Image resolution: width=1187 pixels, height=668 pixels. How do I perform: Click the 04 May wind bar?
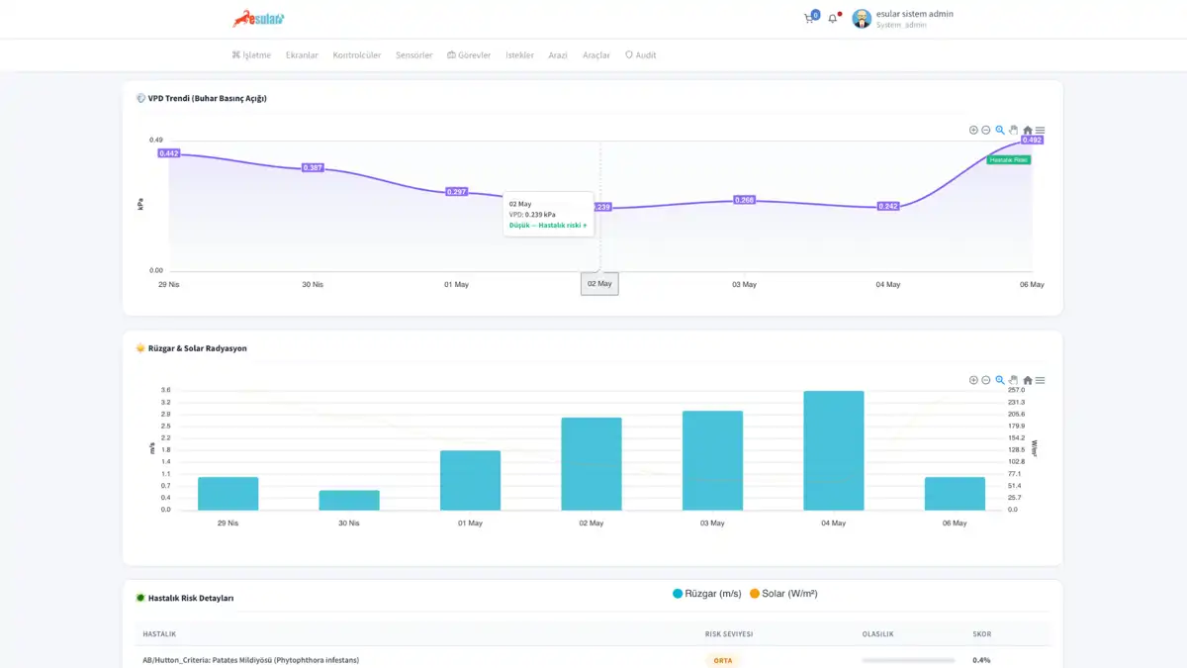point(834,450)
